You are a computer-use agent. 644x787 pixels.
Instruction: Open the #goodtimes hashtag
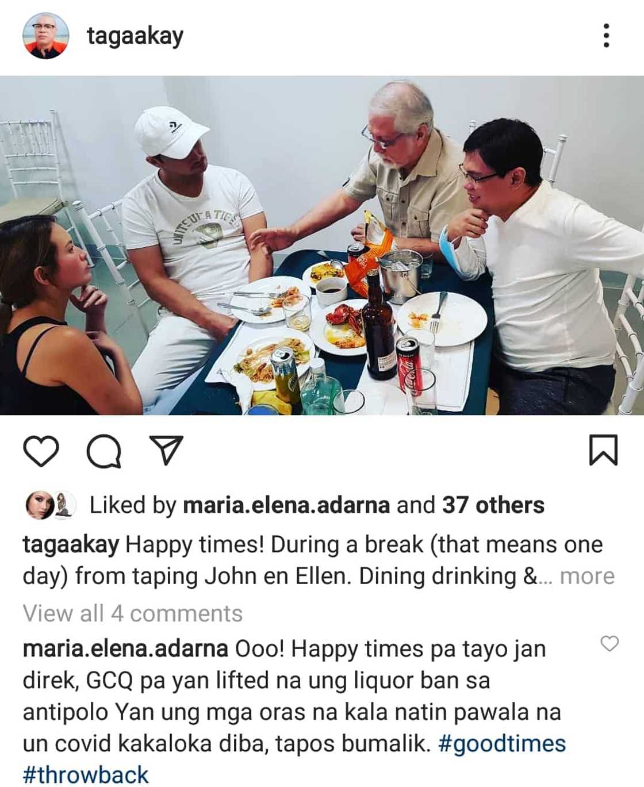(x=502, y=743)
